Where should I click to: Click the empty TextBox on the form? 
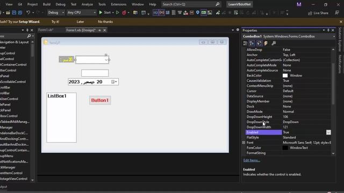95,73
